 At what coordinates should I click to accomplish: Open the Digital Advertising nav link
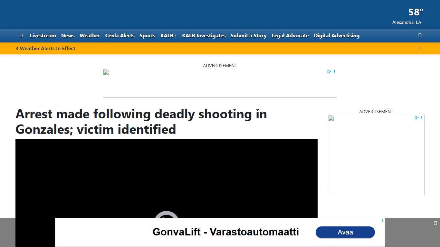point(337,36)
